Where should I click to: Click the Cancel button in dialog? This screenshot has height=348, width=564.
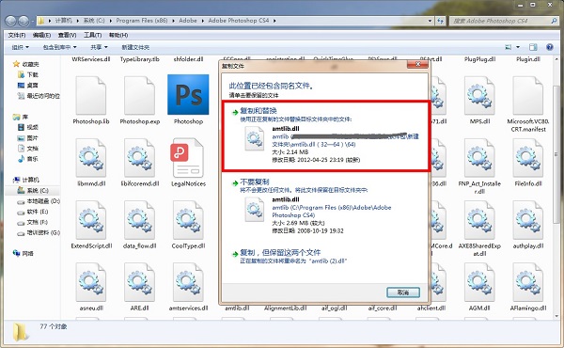pyautogui.click(x=403, y=293)
